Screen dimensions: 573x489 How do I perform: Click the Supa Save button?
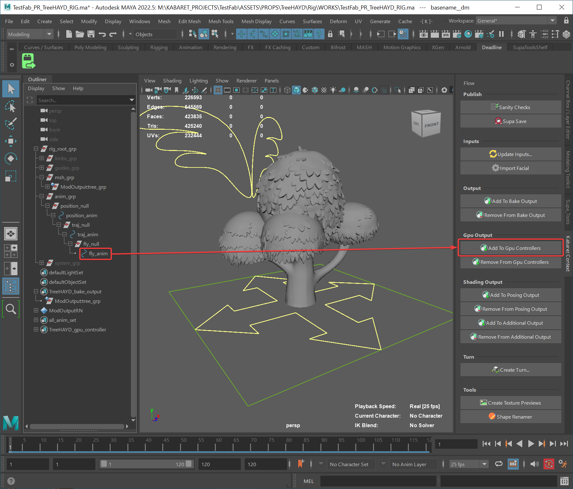coord(511,121)
